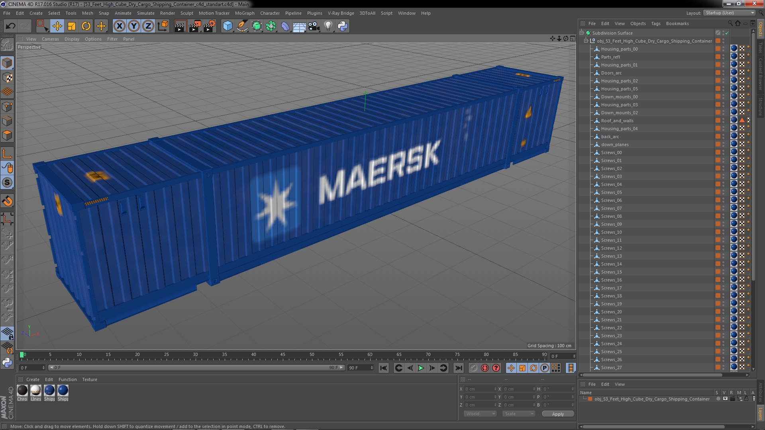Add a Light object
This screenshot has height=430, width=765.
[x=328, y=26]
